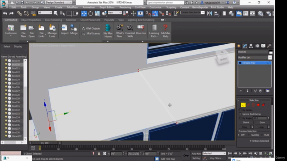This screenshot has width=287, height=161.
Task: Click the Grow selection button
Action: (262, 123)
